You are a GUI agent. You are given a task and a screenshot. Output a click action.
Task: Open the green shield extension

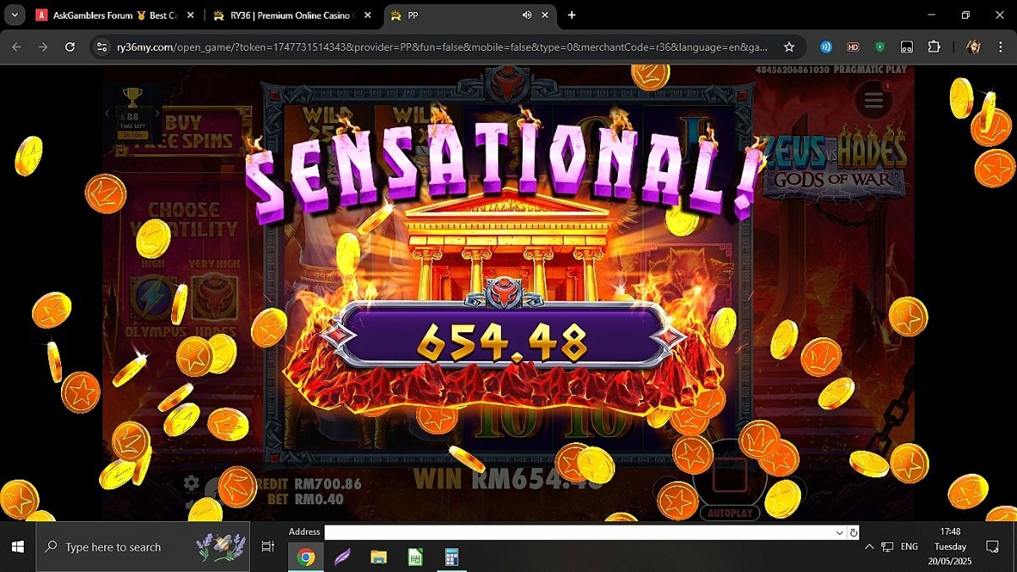pyautogui.click(x=880, y=47)
